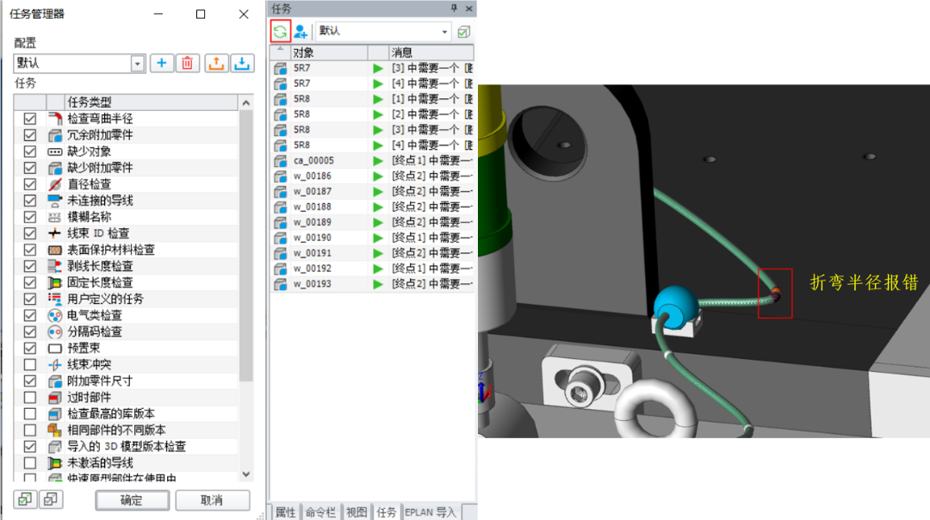Click the scroll-up arrow of the task list
The width and height of the screenshot is (930, 520).
pyautogui.click(x=246, y=103)
